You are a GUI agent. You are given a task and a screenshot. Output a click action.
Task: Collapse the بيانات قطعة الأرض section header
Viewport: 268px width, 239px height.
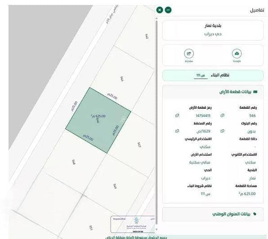[213, 92]
